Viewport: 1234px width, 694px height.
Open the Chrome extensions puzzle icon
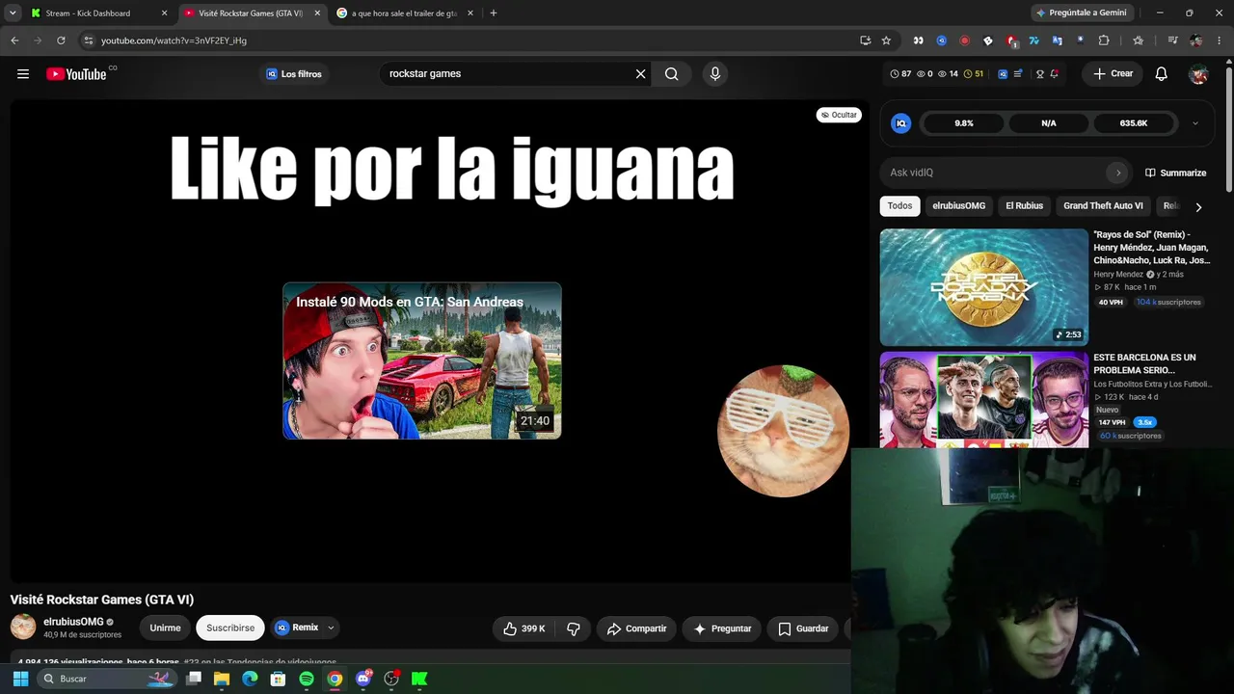(x=1104, y=40)
